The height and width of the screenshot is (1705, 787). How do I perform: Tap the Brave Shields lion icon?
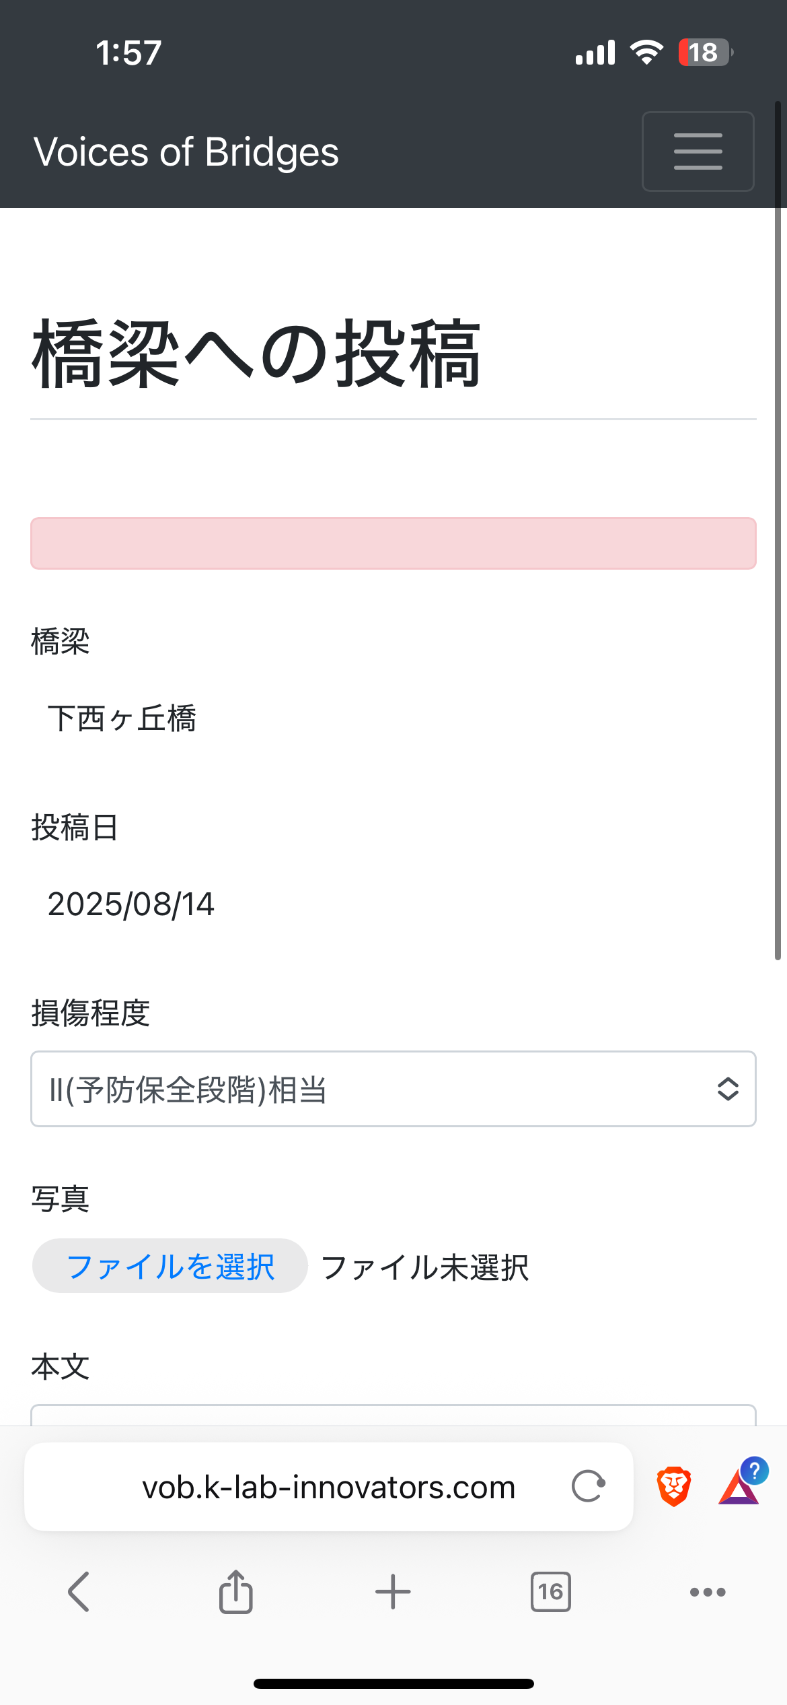tap(673, 1486)
